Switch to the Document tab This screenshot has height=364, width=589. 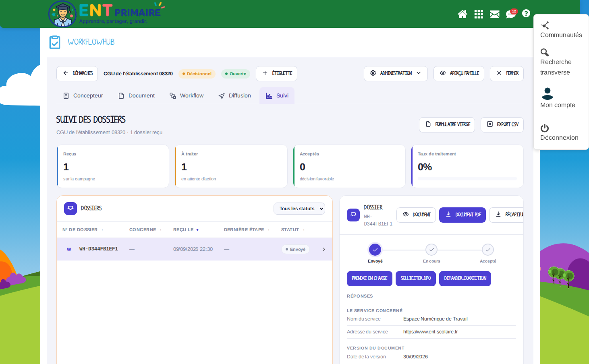[x=136, y=96]
